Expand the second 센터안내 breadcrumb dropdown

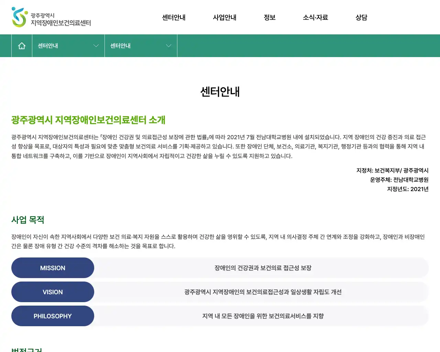(141, 46)
